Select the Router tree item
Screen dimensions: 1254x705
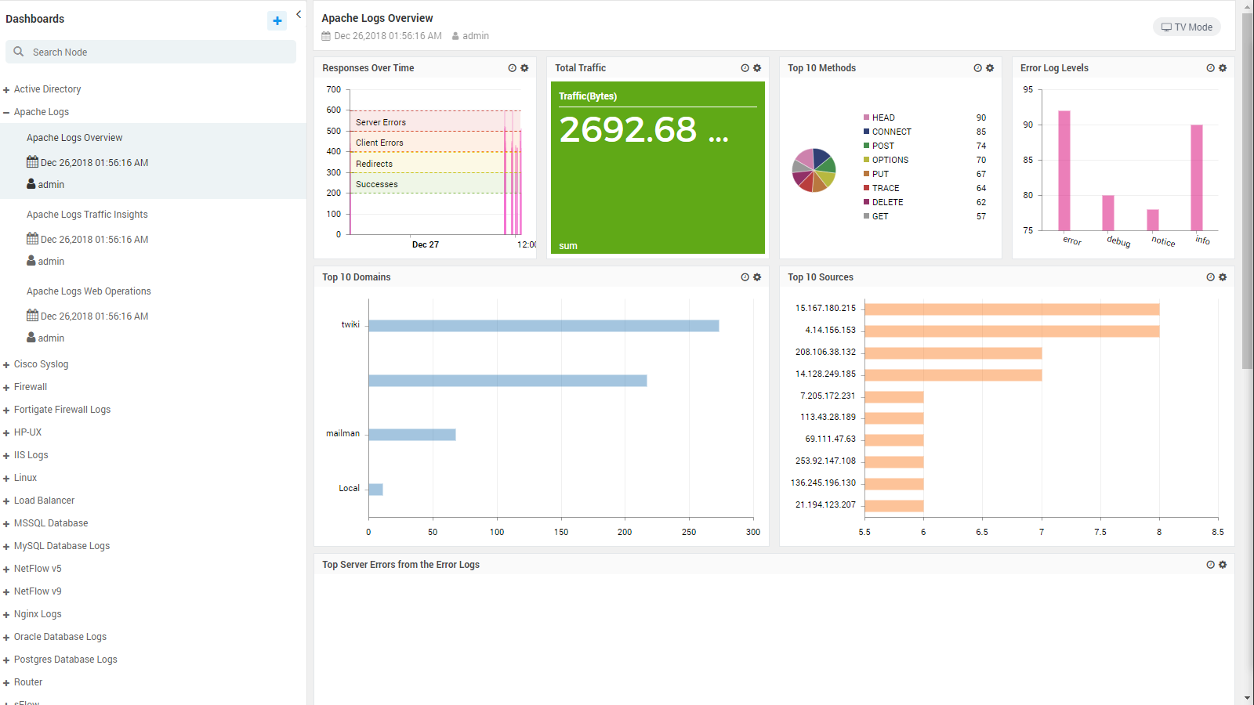coord(28,682)
